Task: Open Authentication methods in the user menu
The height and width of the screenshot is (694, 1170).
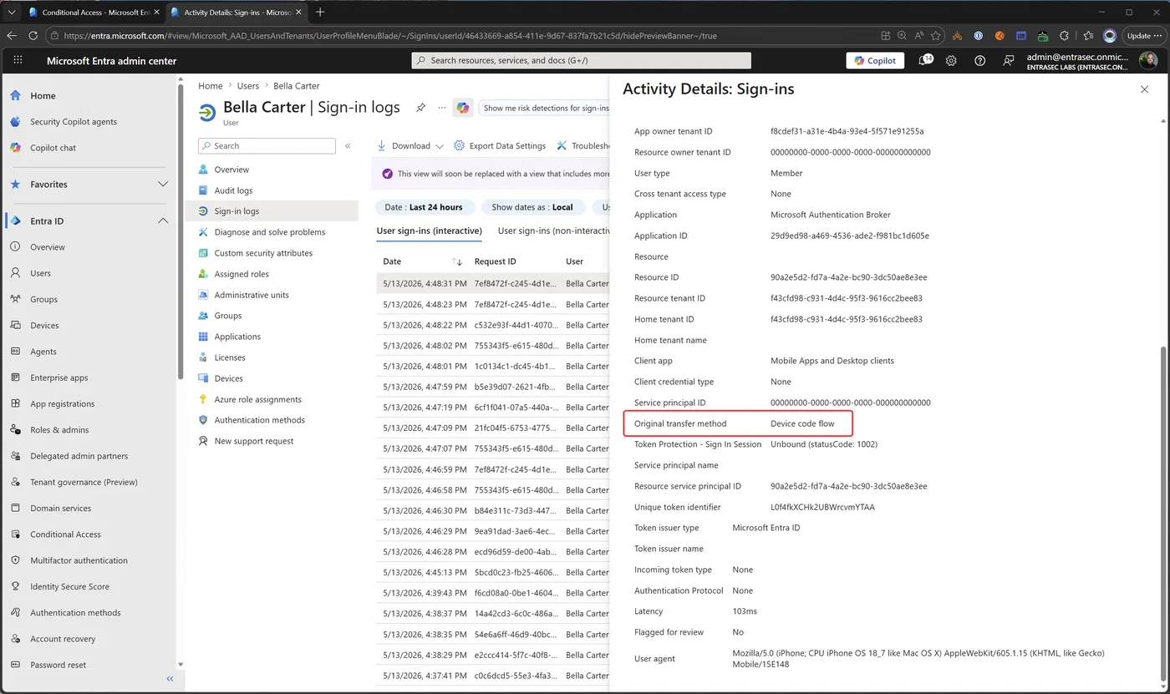Action: [x=259, y=420]
